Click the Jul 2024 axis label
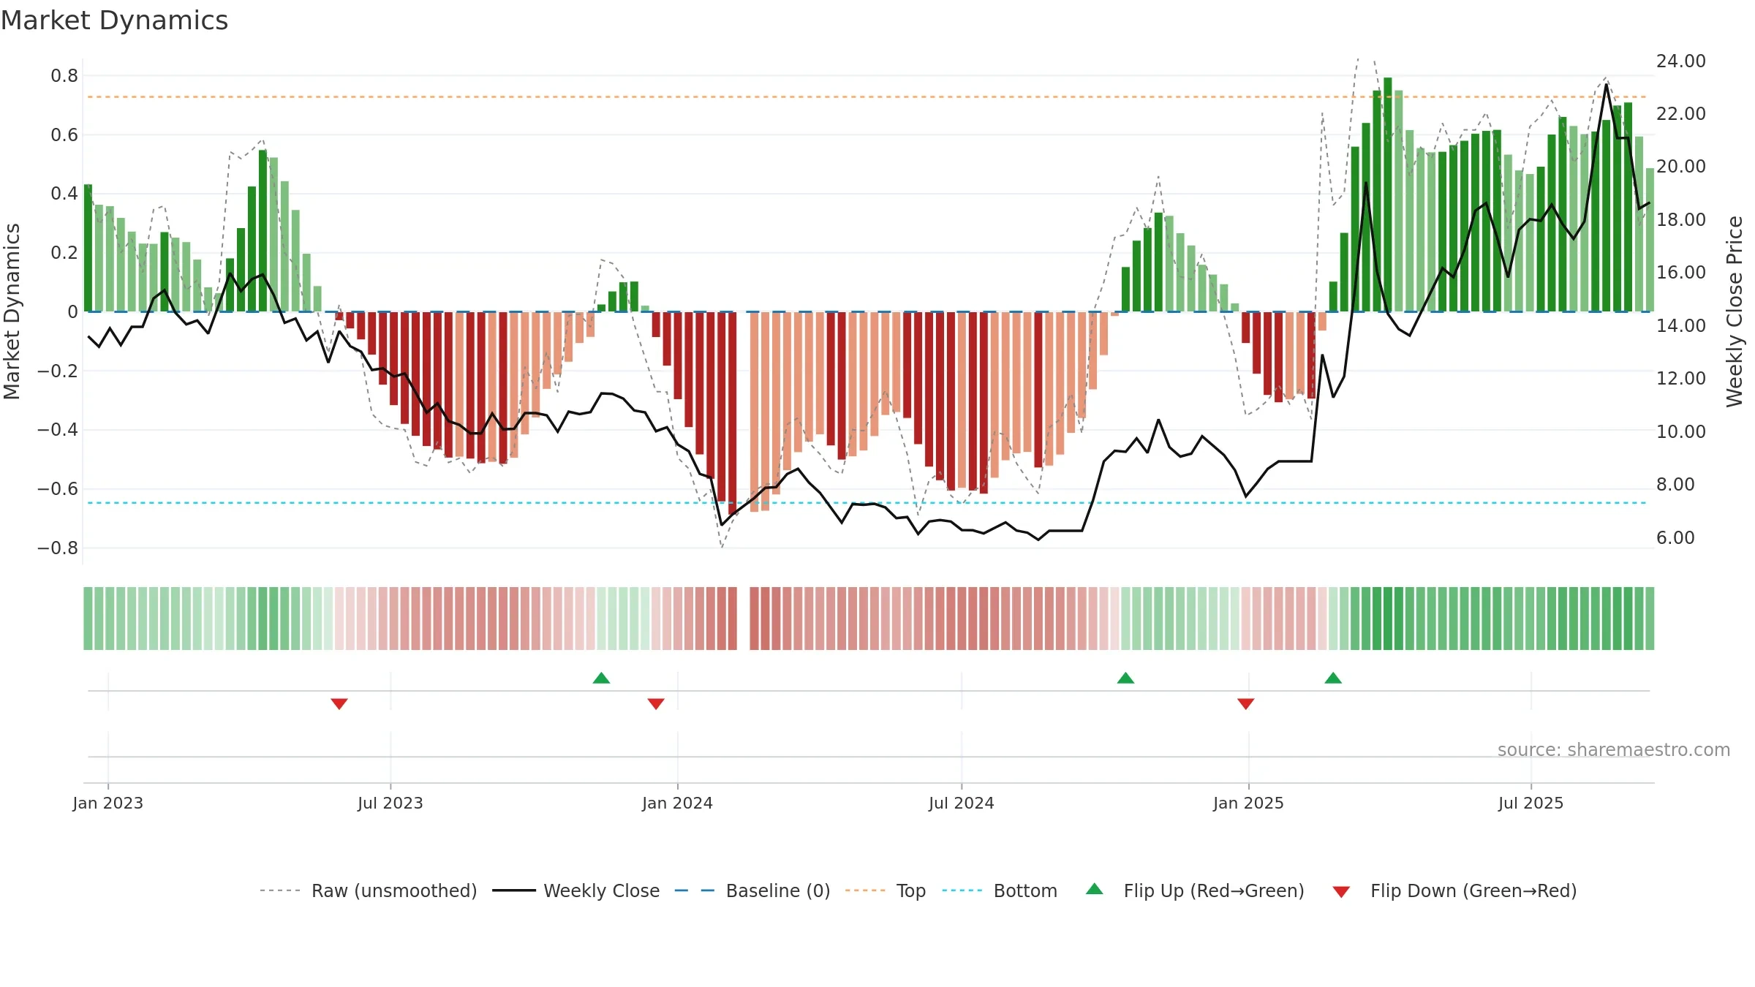This screenshot has height=987, width=1755. 962,803
